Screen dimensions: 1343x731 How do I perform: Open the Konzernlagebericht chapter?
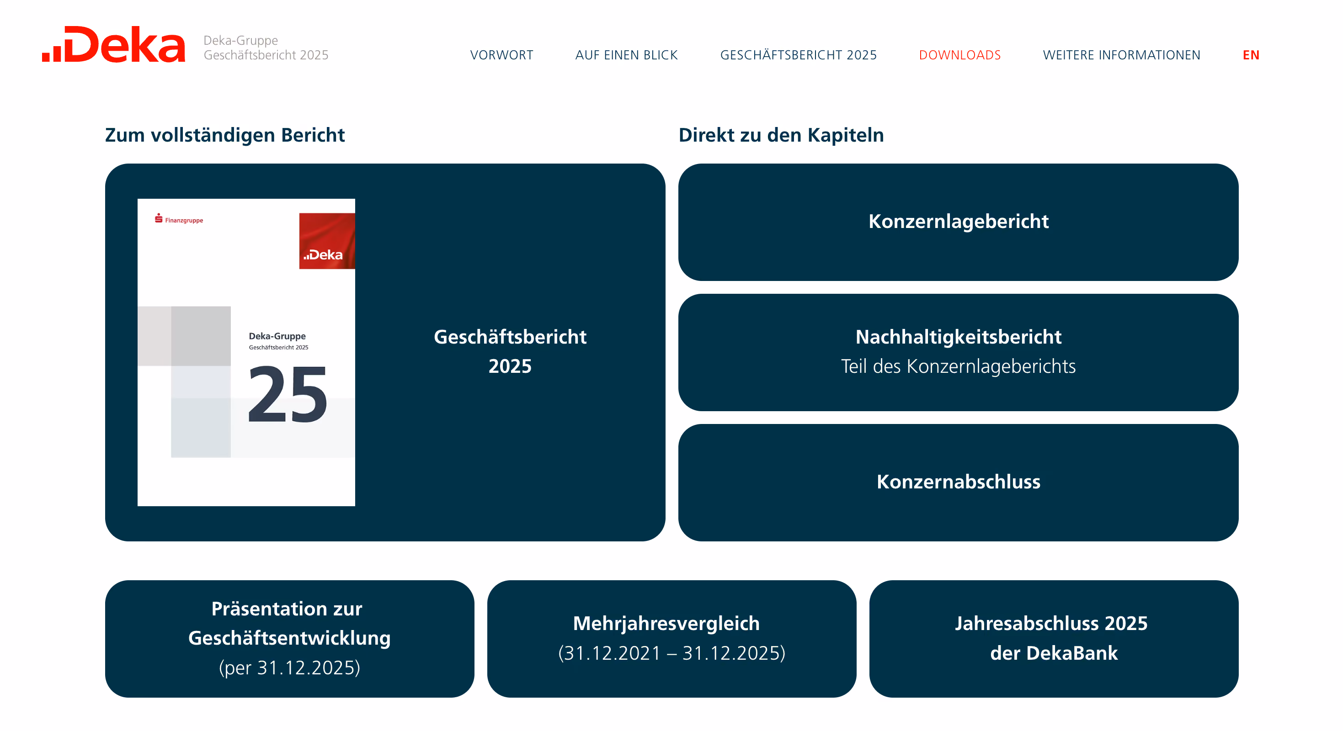958,222
